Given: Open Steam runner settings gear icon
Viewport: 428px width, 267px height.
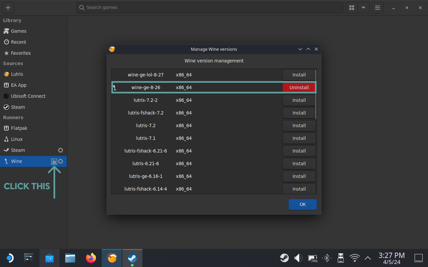Looking at the screenshot, I should 61,150.
